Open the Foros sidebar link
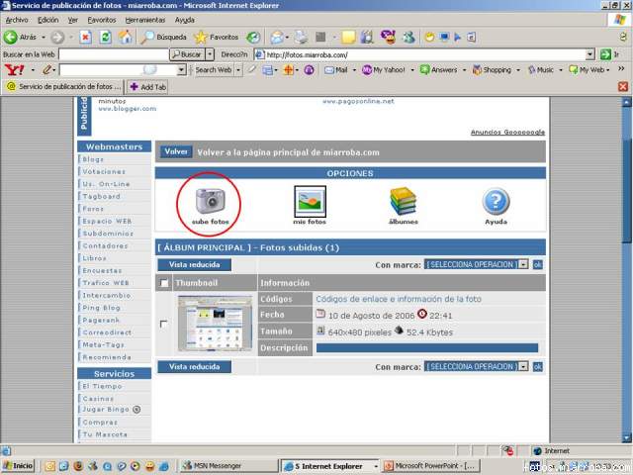The width and height of the screenshot is (633, 475). click(93, 209)
